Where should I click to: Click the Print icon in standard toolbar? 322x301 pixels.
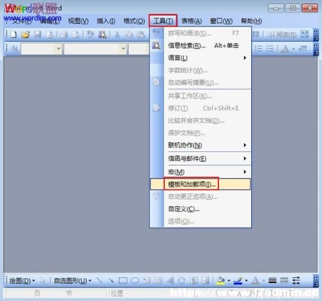(x=64, y=34)
